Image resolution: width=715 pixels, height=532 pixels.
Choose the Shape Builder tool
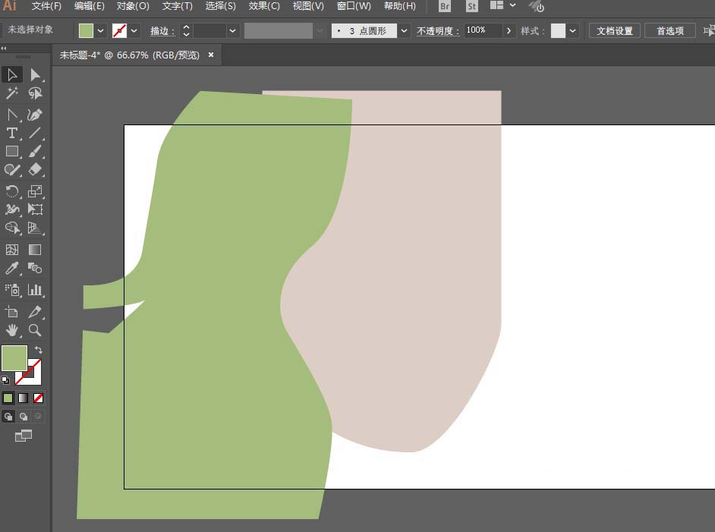pos(12,228)
